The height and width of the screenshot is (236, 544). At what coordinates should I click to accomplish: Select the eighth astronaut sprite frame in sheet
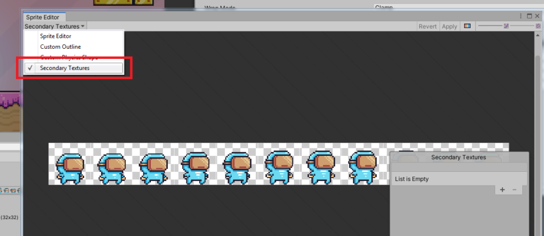click(362, 169)
